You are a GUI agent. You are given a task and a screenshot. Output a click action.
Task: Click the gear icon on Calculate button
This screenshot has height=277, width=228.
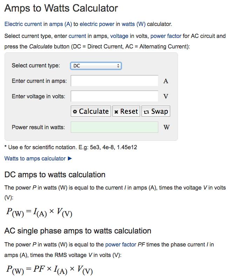[x=75, y=112]
